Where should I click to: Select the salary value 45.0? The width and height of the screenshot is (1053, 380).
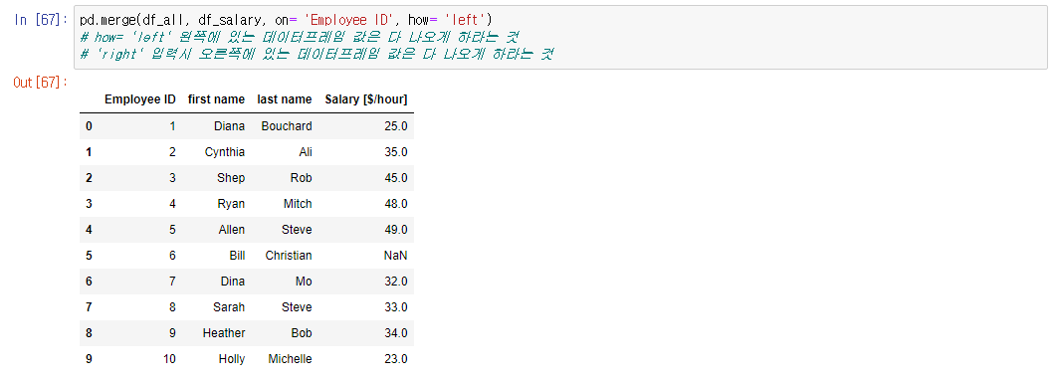[x=395, y=178]
